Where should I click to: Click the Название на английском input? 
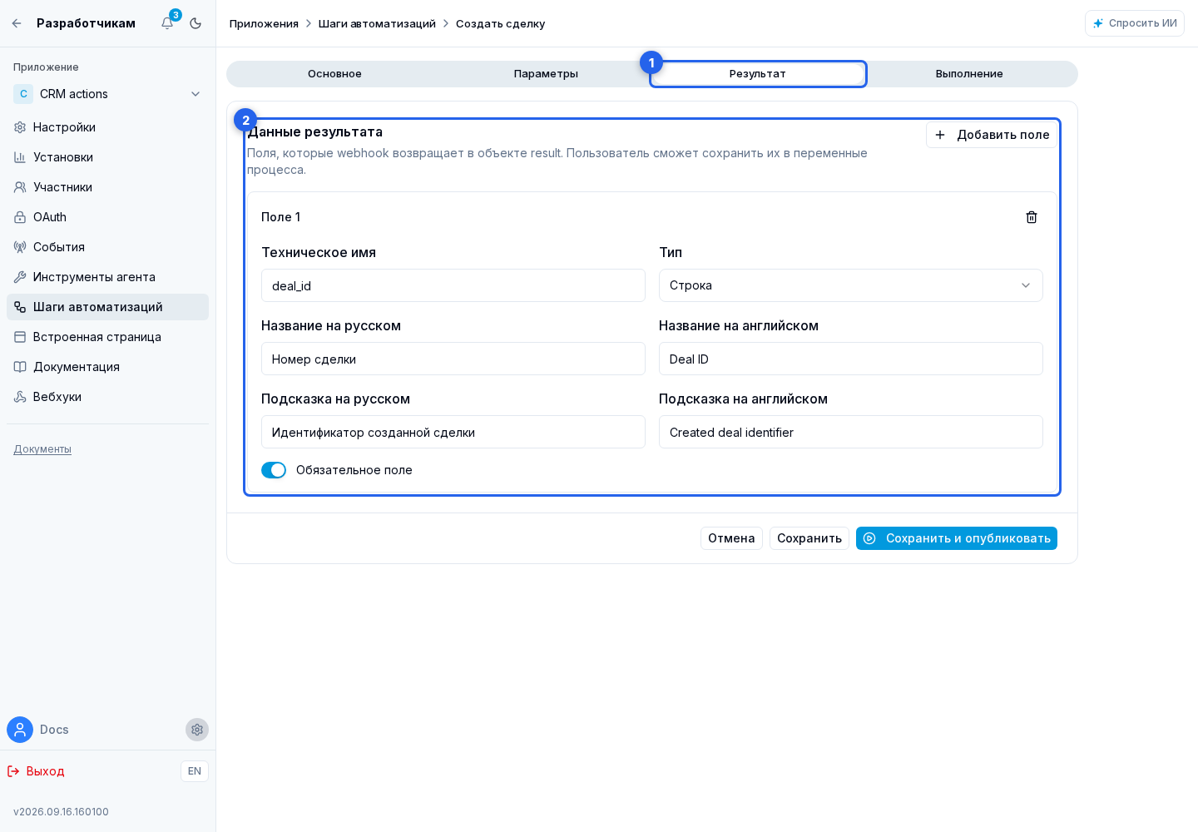850,359
